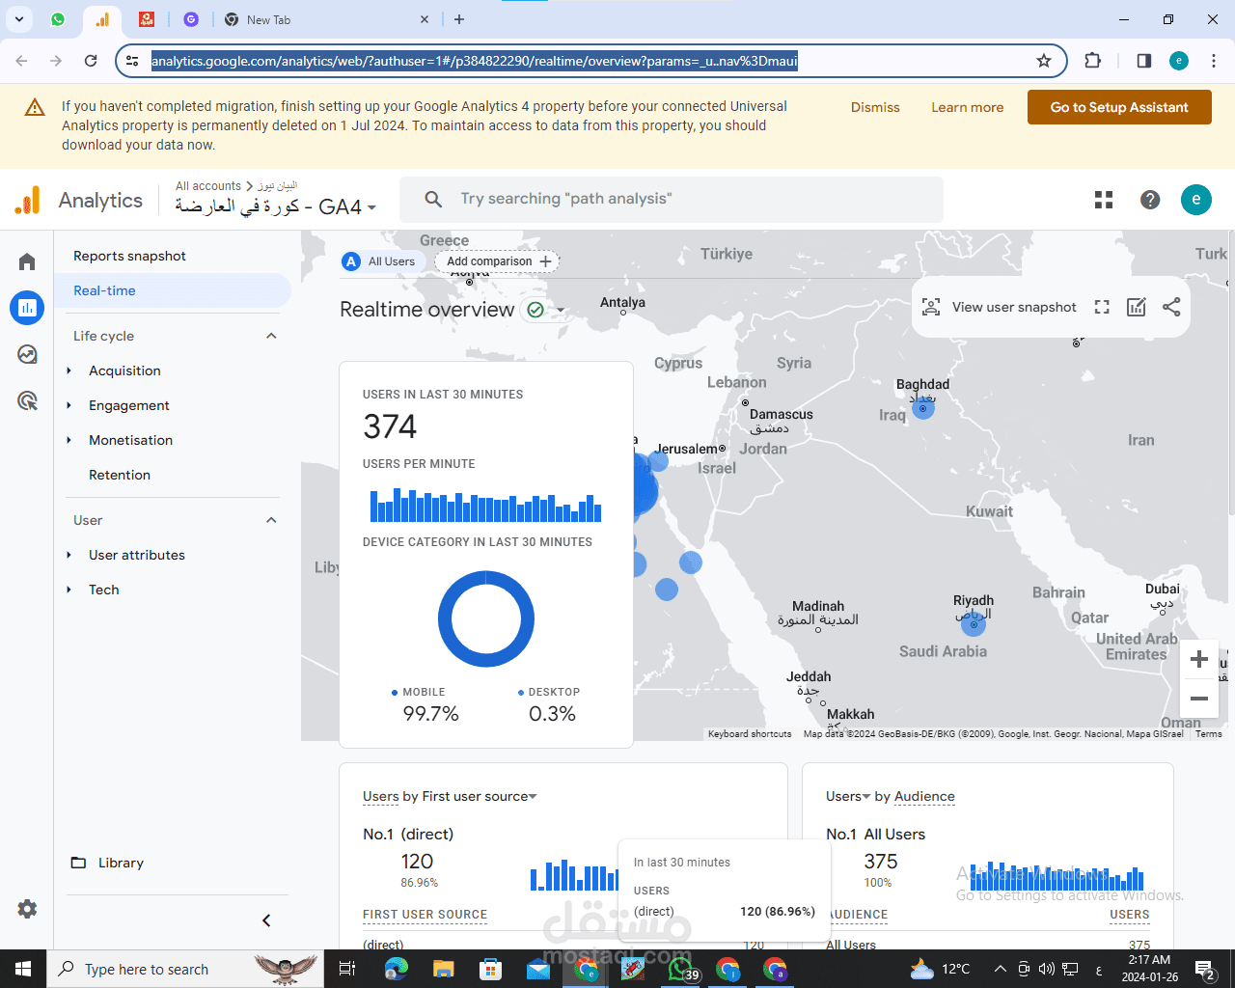Open the Mail app in taskbar
This screenshot has width=1235, height=988.
(x=538, y=969)
